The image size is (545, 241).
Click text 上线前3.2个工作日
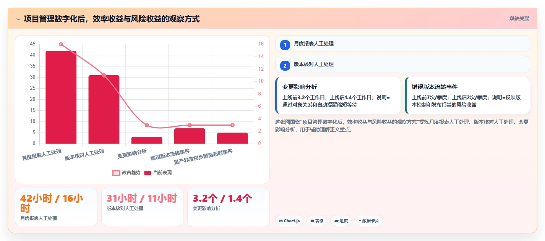click(305, 98)
